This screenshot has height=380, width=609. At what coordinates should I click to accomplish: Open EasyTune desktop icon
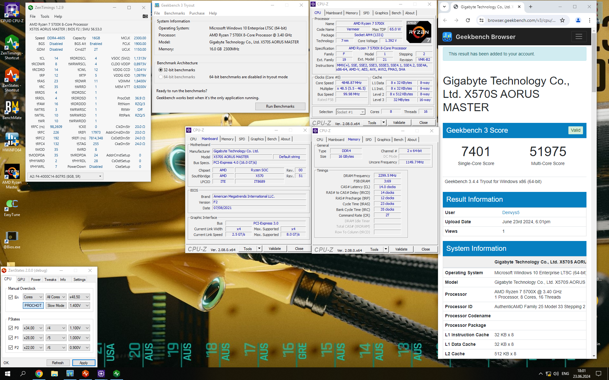(12, 208)
